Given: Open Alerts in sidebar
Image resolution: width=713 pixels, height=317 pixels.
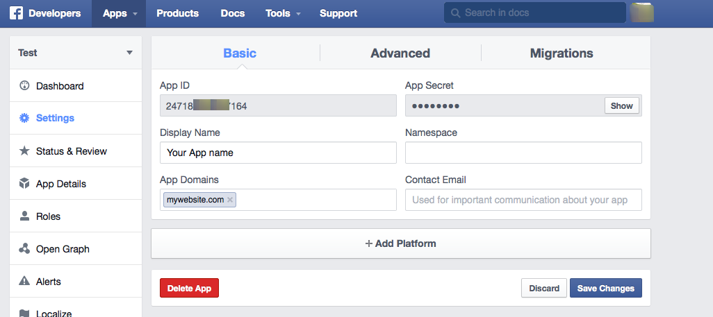Looking at the screenshot, I should (x=76, y=281).
